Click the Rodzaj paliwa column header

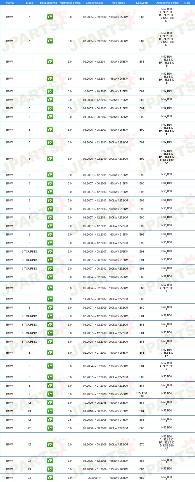pyautogui.click(x=48, y=3)
